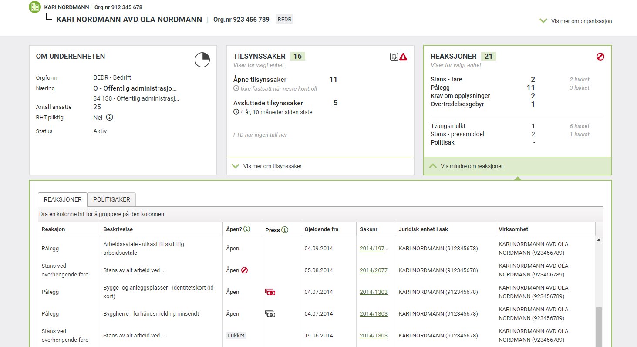Viewport: 637px width, 347px height.
Task: Click the clipboard icon in Tilsynssaker card
Action: pos(394,57)
